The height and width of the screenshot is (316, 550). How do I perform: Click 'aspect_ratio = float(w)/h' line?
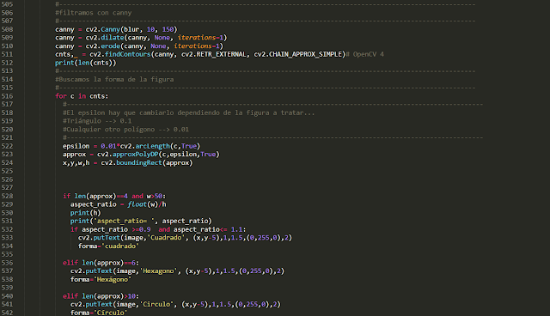click(x=119, y=204)
